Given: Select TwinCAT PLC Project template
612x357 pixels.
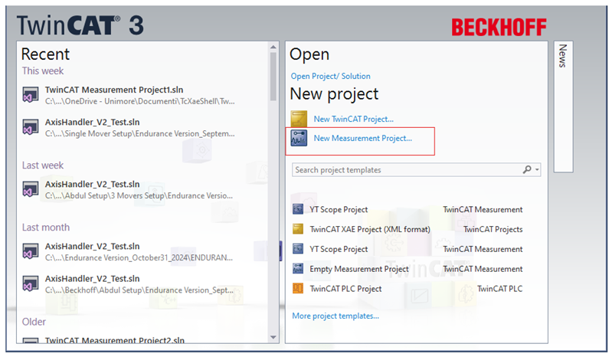Looking at the screenshot, I should tap(345, 289).
